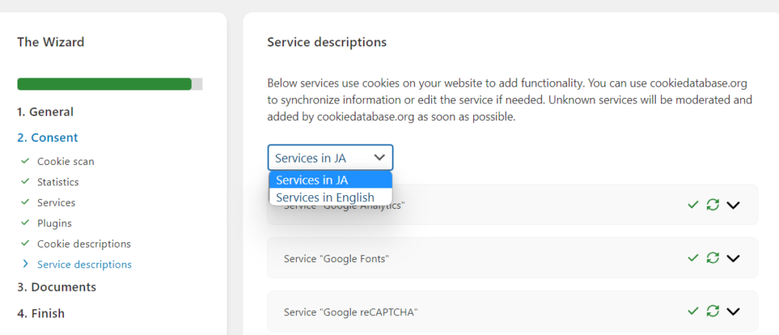Go to Statistics wizard step
The width and height of the screenshot is (779, 335).
[x=58, y=182]
